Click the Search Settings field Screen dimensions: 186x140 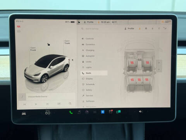pos(92,29)
